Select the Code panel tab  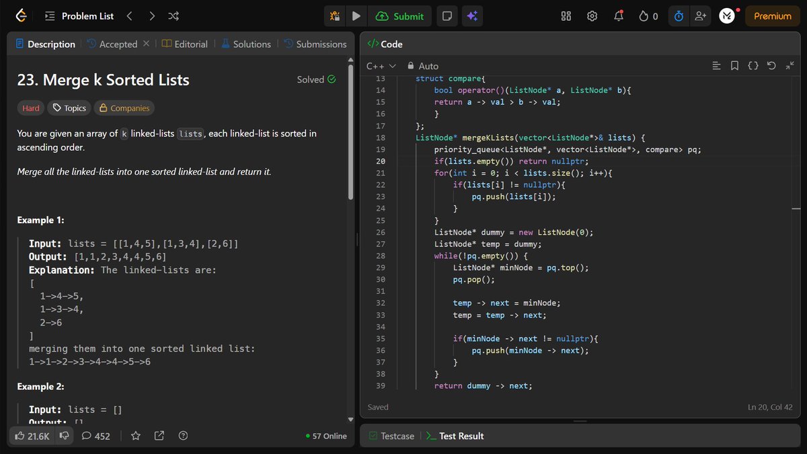point(385,44)
